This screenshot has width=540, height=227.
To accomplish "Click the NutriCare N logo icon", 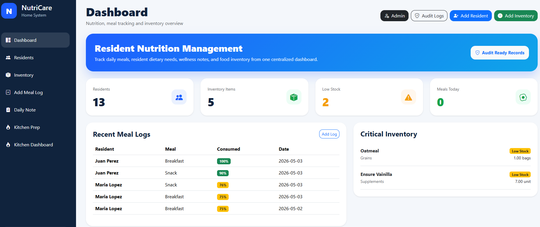I will 9,11.
